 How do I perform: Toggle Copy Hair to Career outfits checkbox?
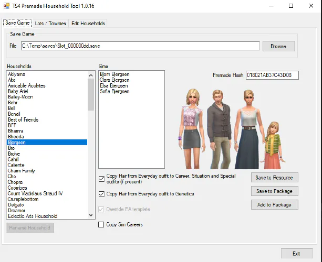(101, 179)
